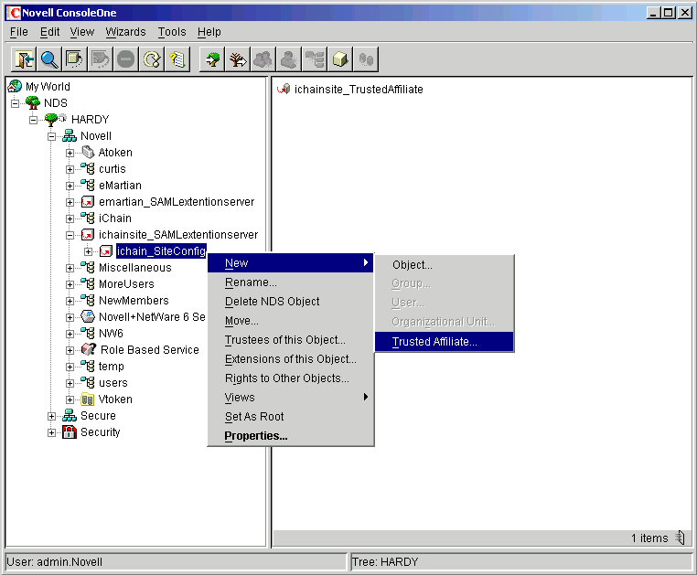This screenshot has width=697, height=575.
Task: Click the third toolbar window icon
Action: [x=75, y=59]
